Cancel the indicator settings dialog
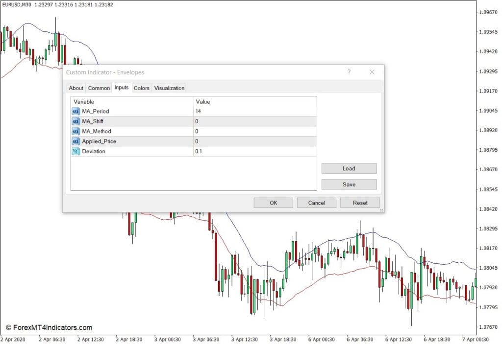This screenshot has height=344, width=502. [x=317, y=203]
